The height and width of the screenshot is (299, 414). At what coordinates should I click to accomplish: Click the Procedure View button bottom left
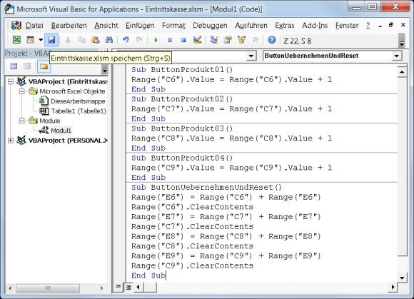click(118, 287)
